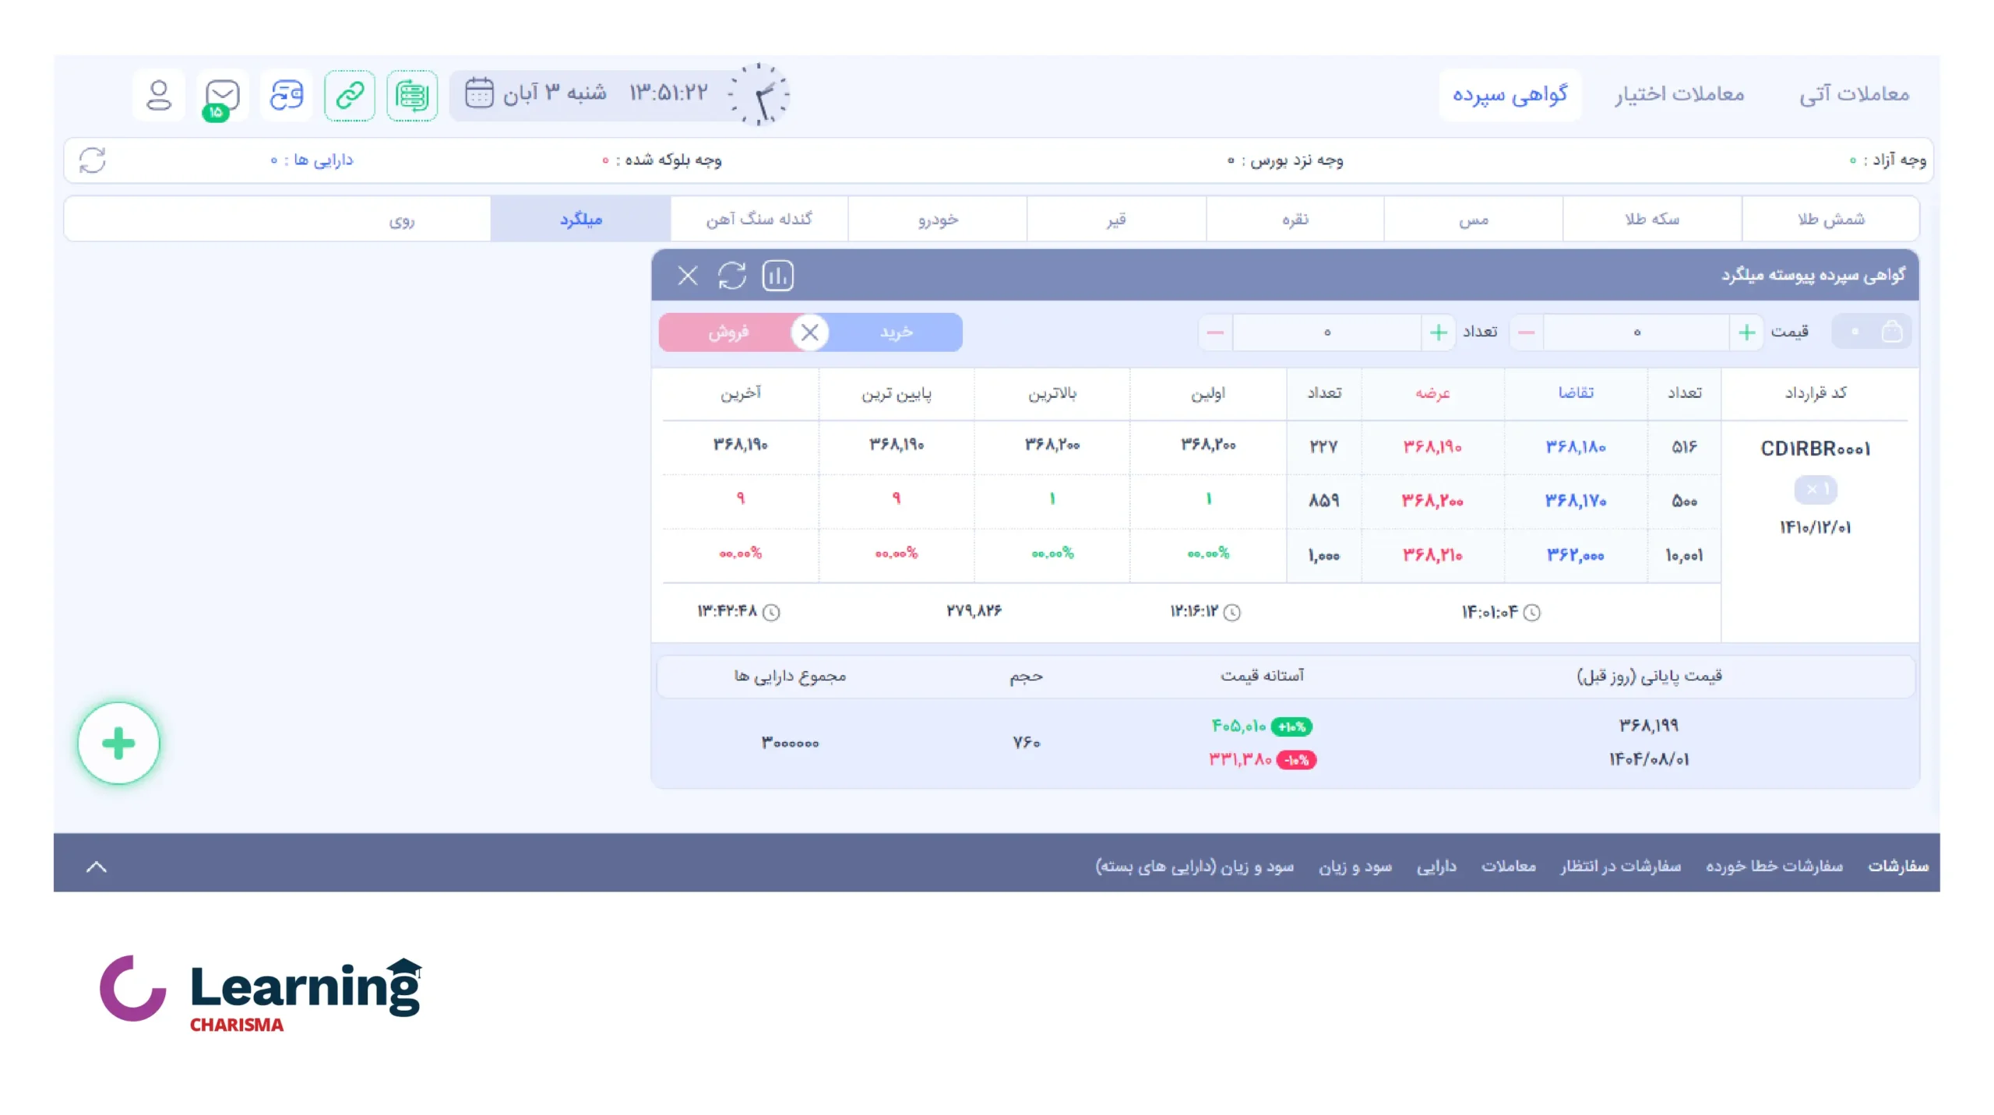Open سفارشات در انتظار in bottom bar
1994x1115 pixels.
[1620, 866]
